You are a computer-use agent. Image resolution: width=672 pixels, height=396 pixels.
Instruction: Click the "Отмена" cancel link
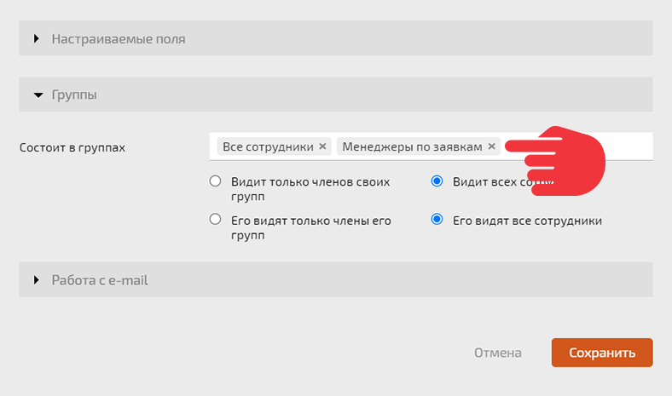point(497,353)
